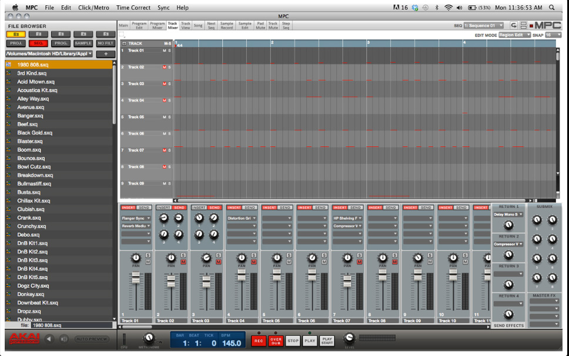This screenshot has height=356, width=569.
Task: Click the PLAY transport button
Action: [310, 341]
